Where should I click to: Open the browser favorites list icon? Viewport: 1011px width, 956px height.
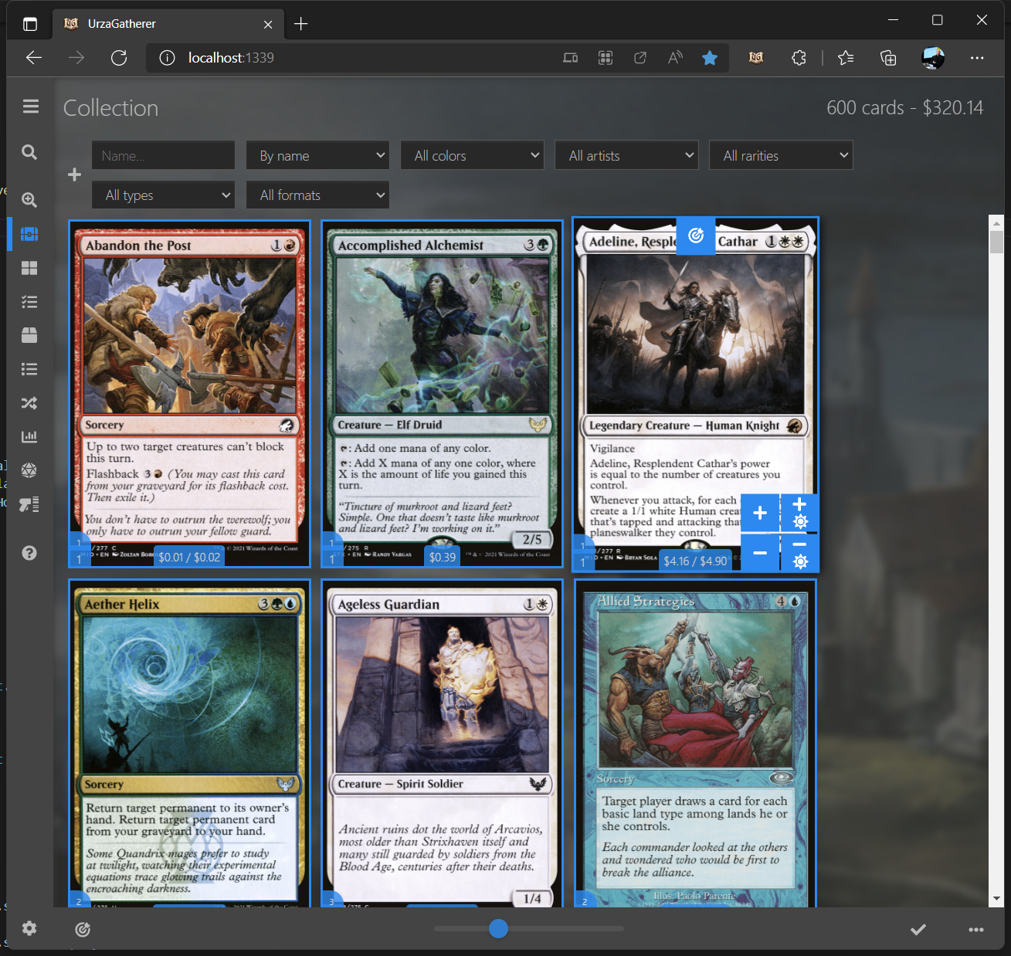pos(846,58)
